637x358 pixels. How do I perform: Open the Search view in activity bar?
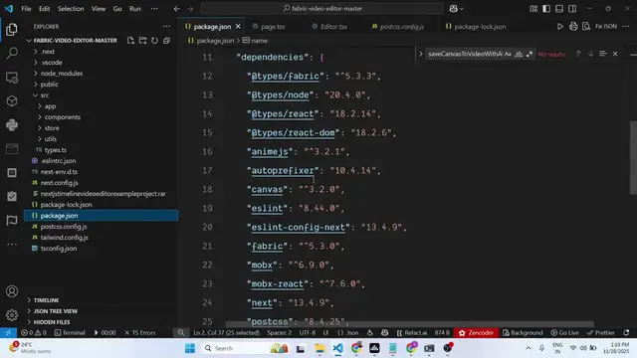point(12,53)
